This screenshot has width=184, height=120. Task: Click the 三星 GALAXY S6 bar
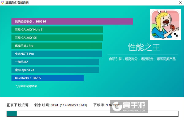click(57, 38)
